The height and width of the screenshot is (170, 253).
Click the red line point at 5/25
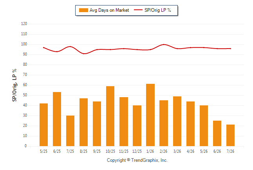(43, 48)
